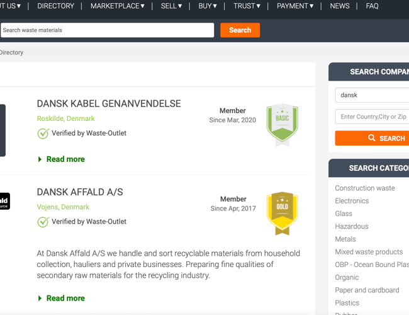
Task: Click the Dansk Affald description paragraph
Action: [169, 265]
